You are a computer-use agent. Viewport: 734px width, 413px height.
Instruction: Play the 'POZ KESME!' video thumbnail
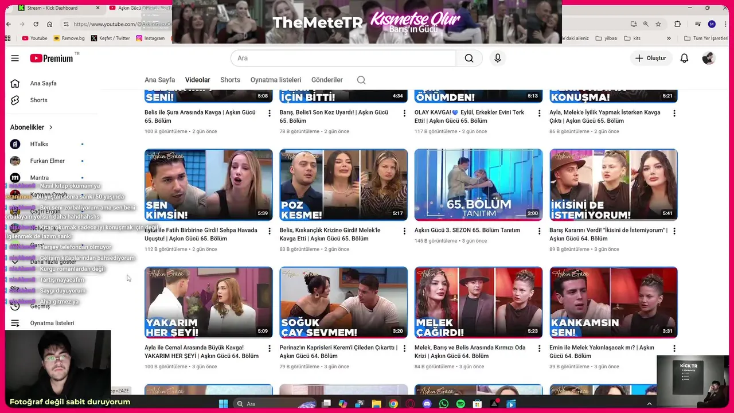pyautogui.click(x=343, y=185)
